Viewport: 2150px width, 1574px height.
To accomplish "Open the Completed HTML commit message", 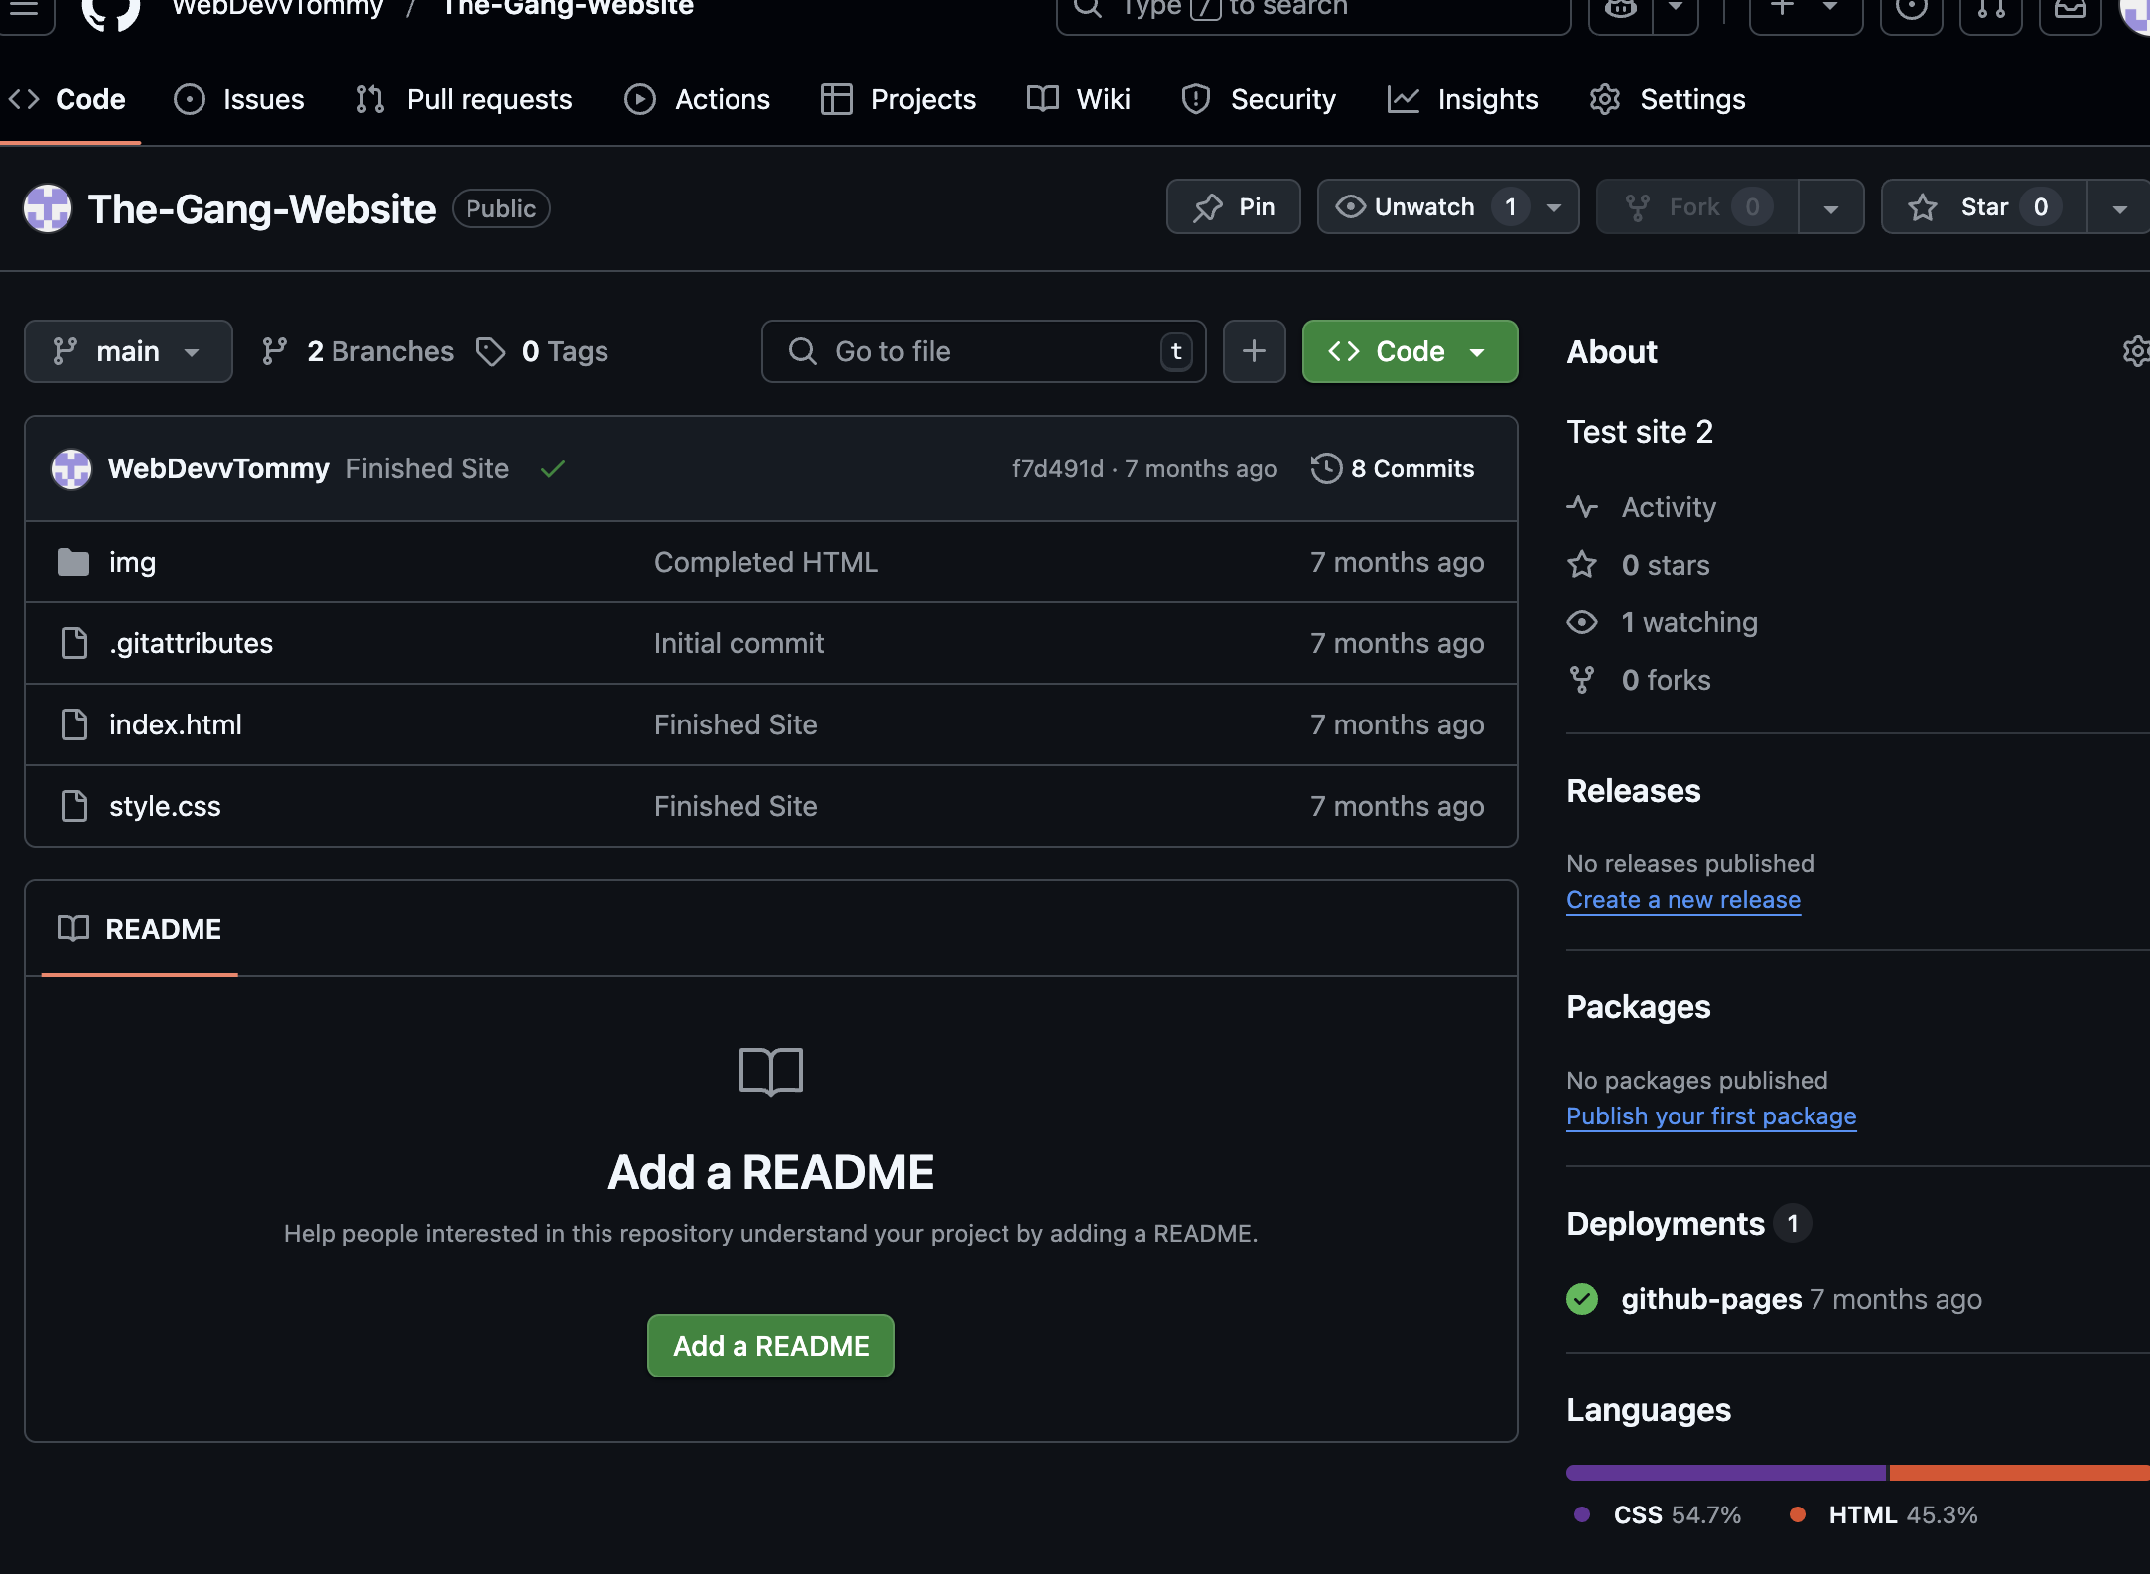I will pos(766,562).
